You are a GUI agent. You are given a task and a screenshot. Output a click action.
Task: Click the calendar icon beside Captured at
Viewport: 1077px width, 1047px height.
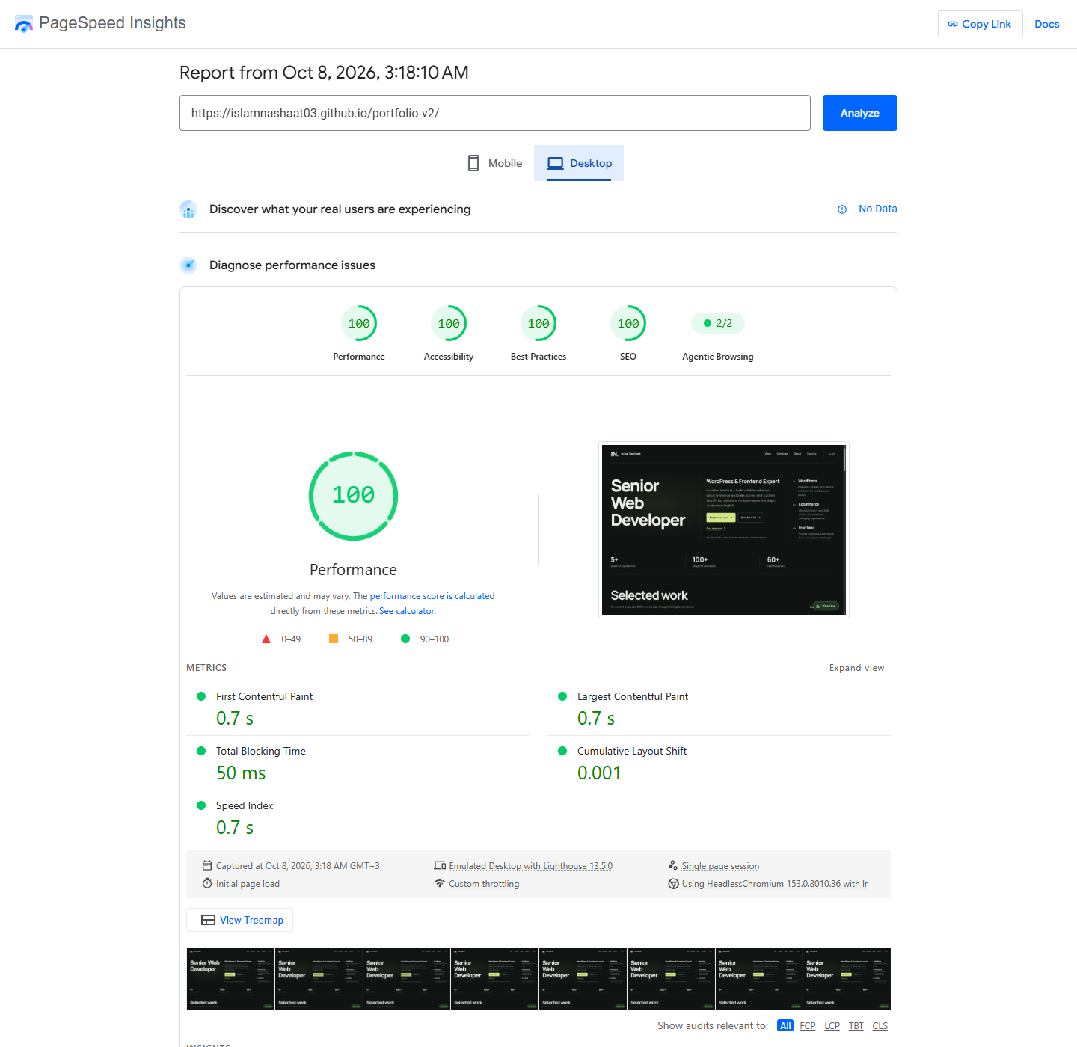(207, 865)
